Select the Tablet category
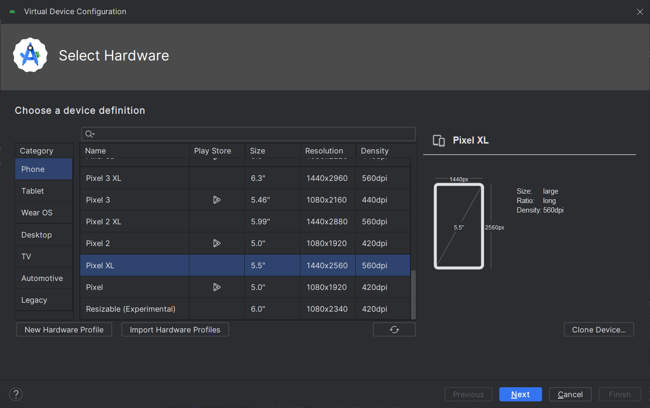The width and height of the screenshot is (650, 408). point(33,191)
